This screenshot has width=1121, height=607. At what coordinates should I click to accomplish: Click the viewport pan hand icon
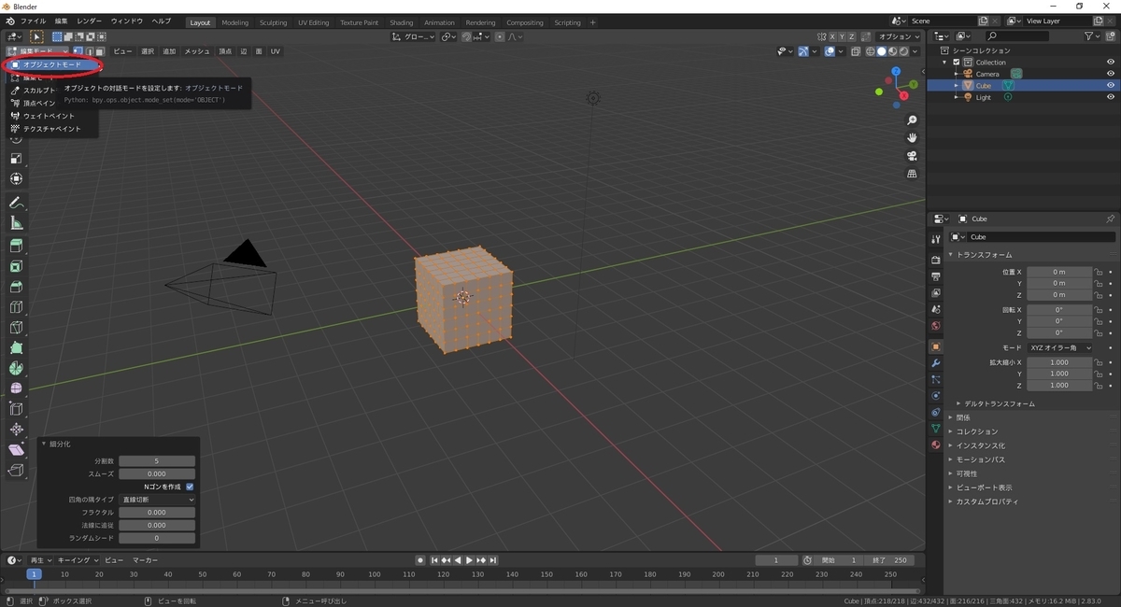(912, 138)
